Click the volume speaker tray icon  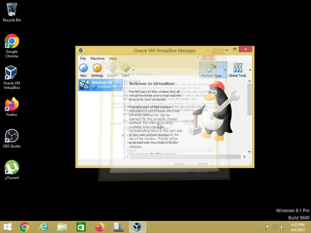282,227
